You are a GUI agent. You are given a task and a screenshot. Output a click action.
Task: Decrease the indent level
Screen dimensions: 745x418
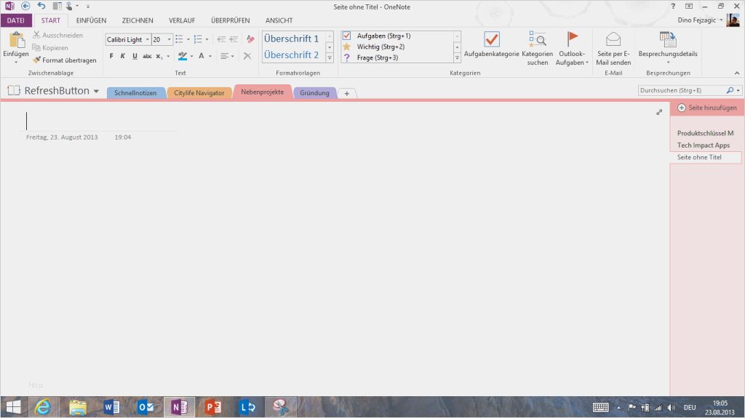[x=221, y=39]
